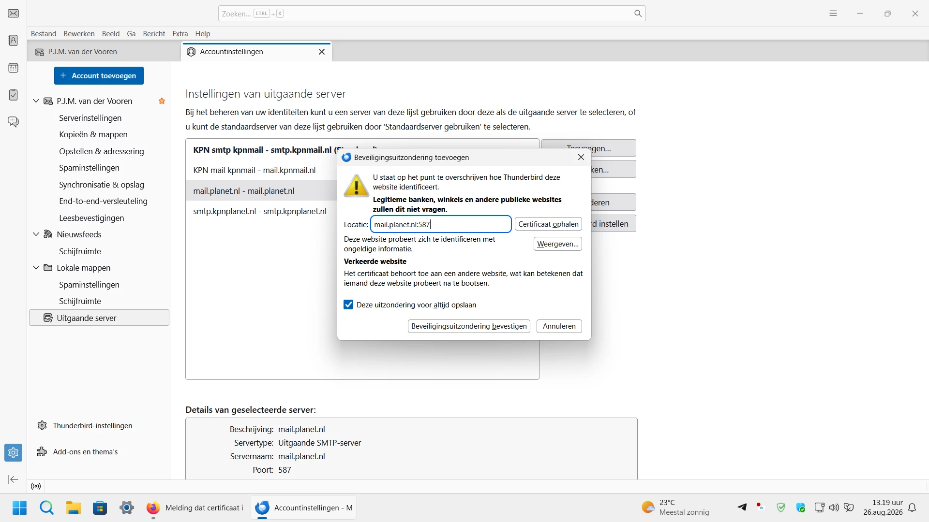The height and width of the screenshot is (522, 929).
Task: Open the taskbar clock showing 13.19 uur
Action: (x=883, y=507)
